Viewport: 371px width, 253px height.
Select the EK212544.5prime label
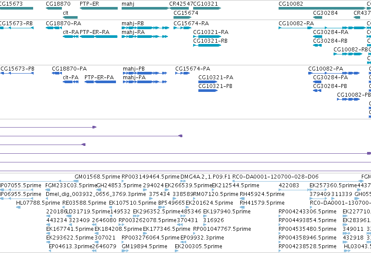coord(236,186)
